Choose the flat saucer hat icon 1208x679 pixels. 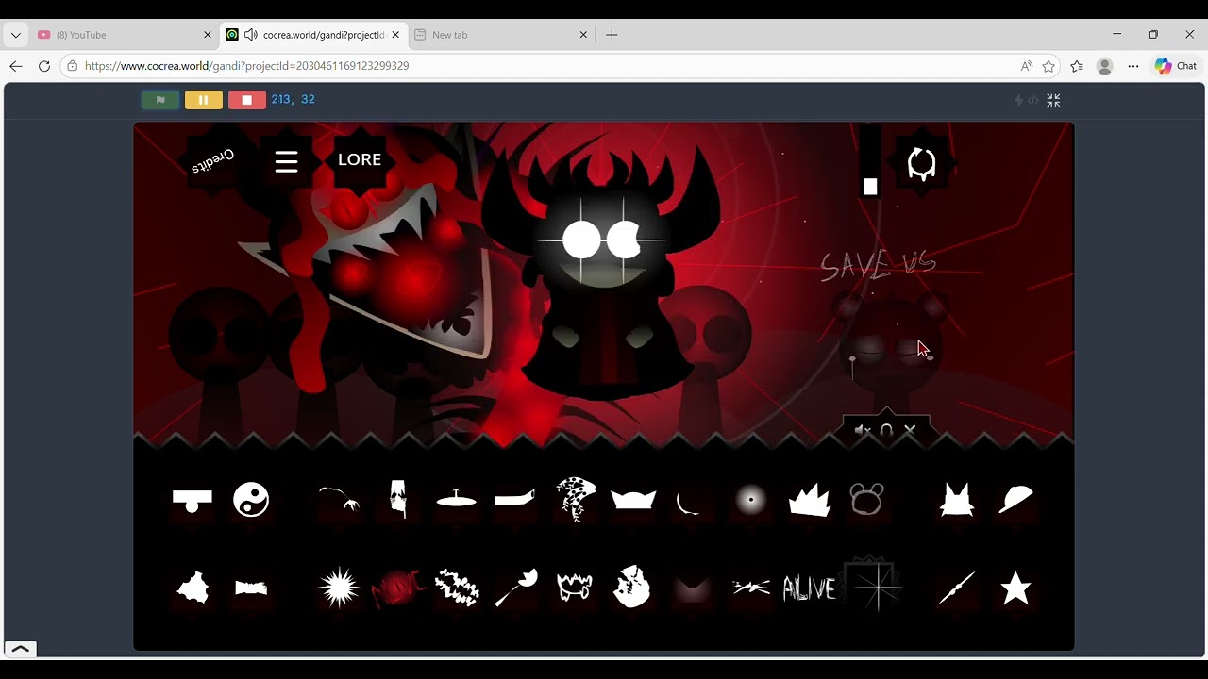coord(457,500)
